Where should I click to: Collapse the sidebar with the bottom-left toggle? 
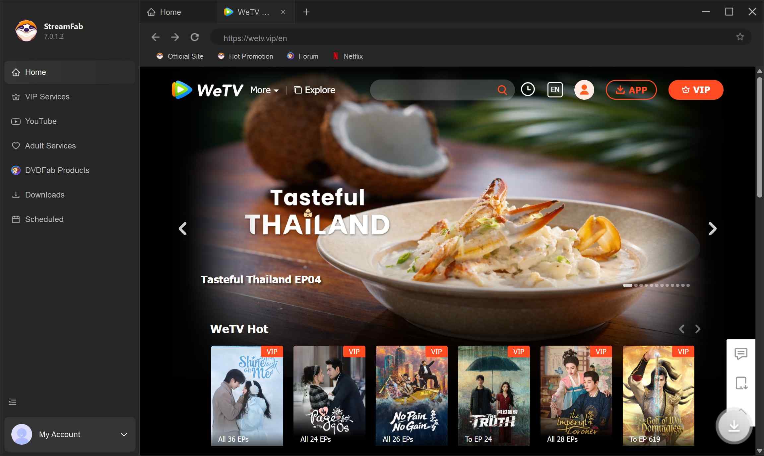pyautogui.click(x=12, y=402)
